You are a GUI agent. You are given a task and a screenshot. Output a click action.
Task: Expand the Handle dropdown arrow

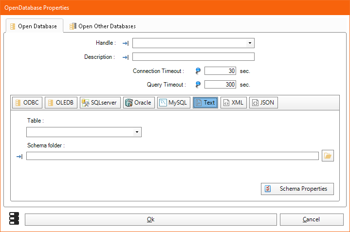(x=250, y=43)
